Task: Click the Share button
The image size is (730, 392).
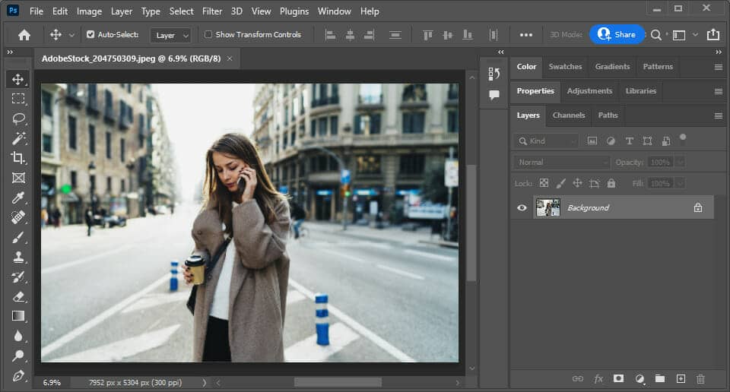Action: (617, 34)
